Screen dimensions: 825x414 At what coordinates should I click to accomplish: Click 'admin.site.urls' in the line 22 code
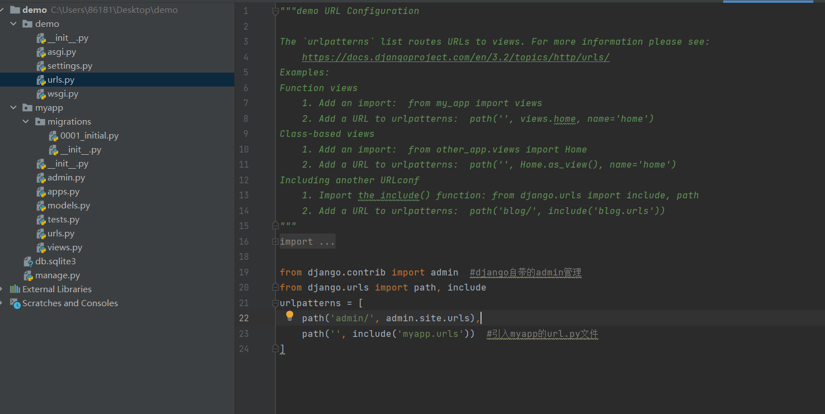[x=428, y=318]
